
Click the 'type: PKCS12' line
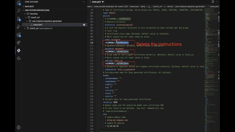[x=109, y=13]
